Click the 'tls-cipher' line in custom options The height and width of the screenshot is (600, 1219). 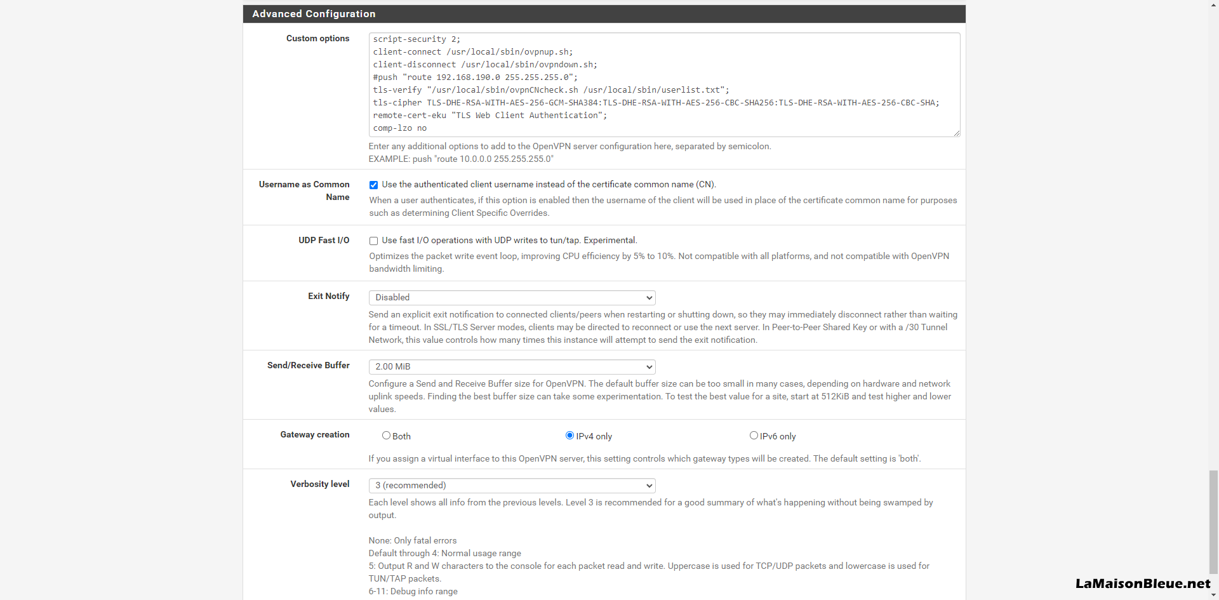(656, 103)
